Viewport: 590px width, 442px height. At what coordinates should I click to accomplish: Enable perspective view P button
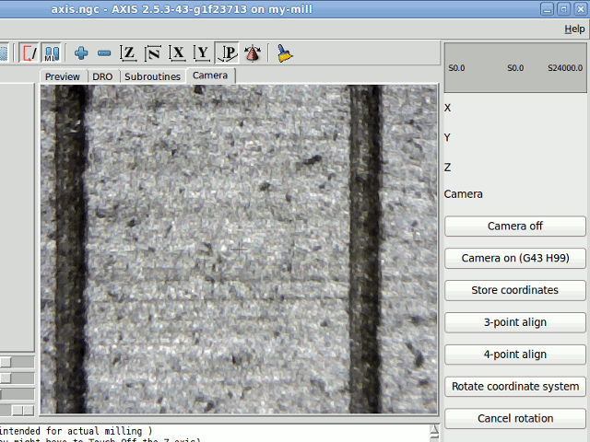[x=227, y=53]
